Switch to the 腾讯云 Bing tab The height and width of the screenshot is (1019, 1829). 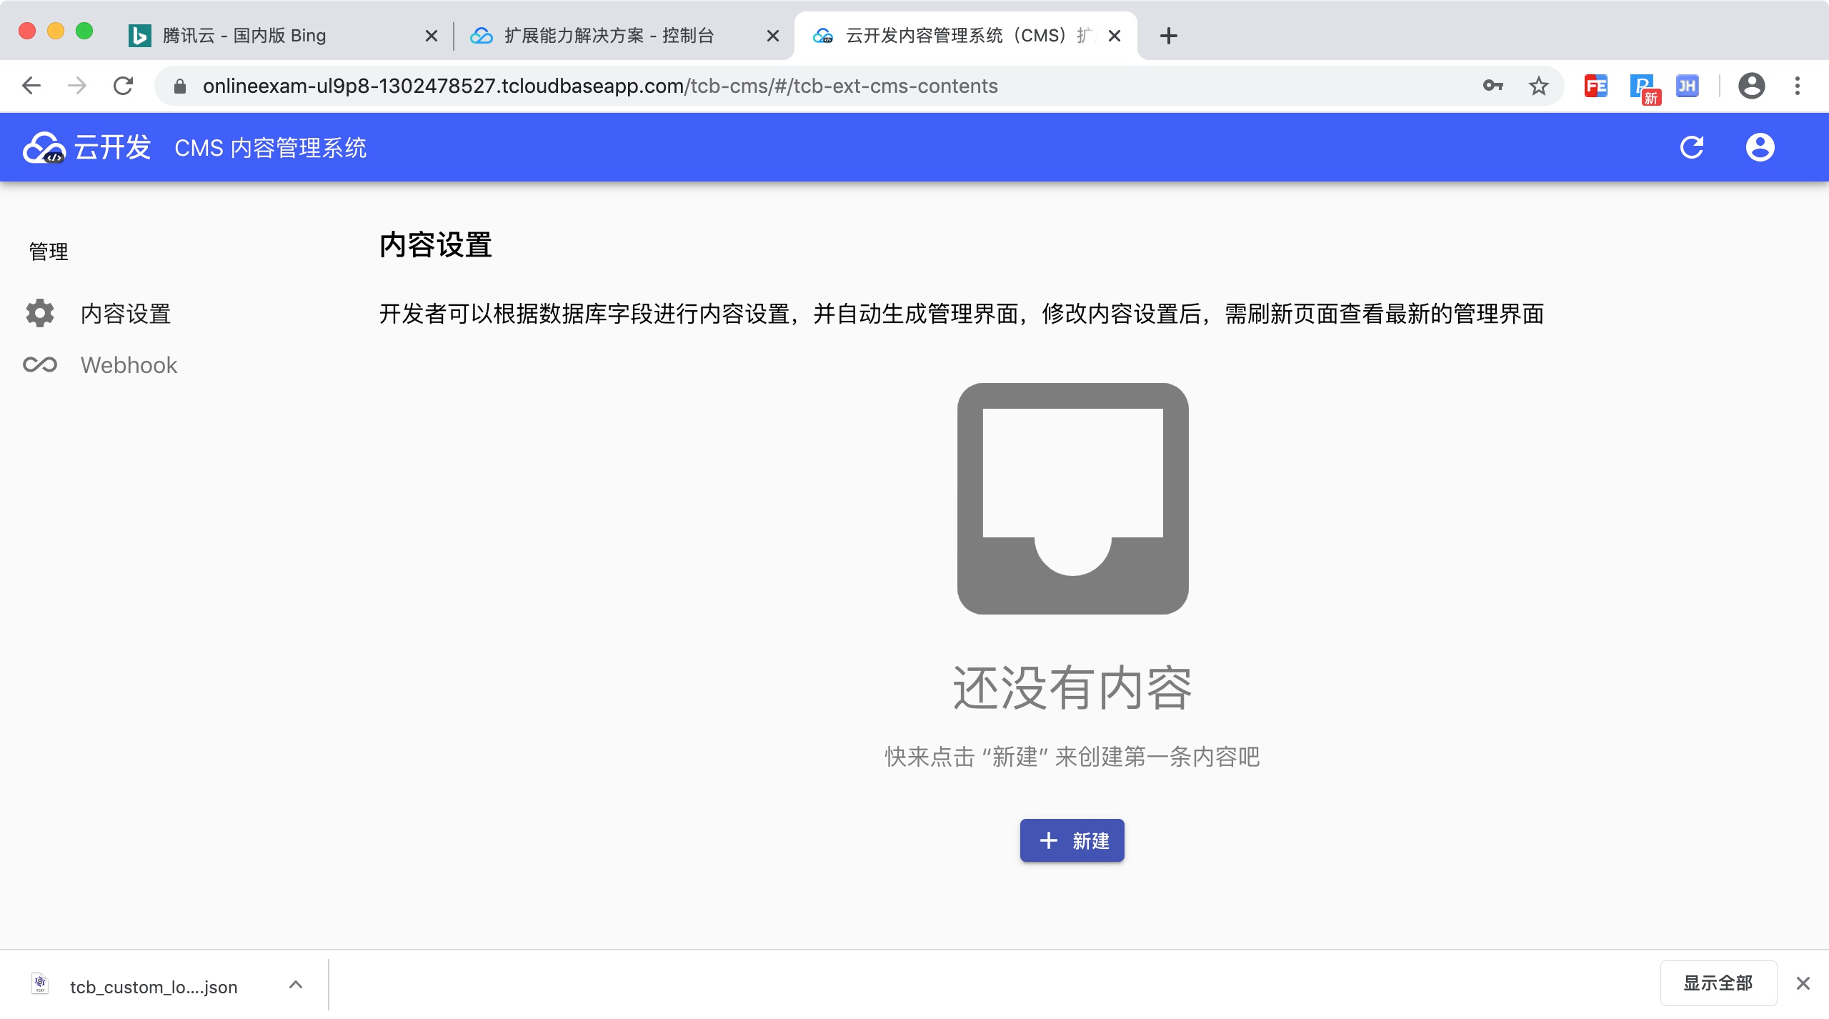pyautogui.click(x=244, y=36)
